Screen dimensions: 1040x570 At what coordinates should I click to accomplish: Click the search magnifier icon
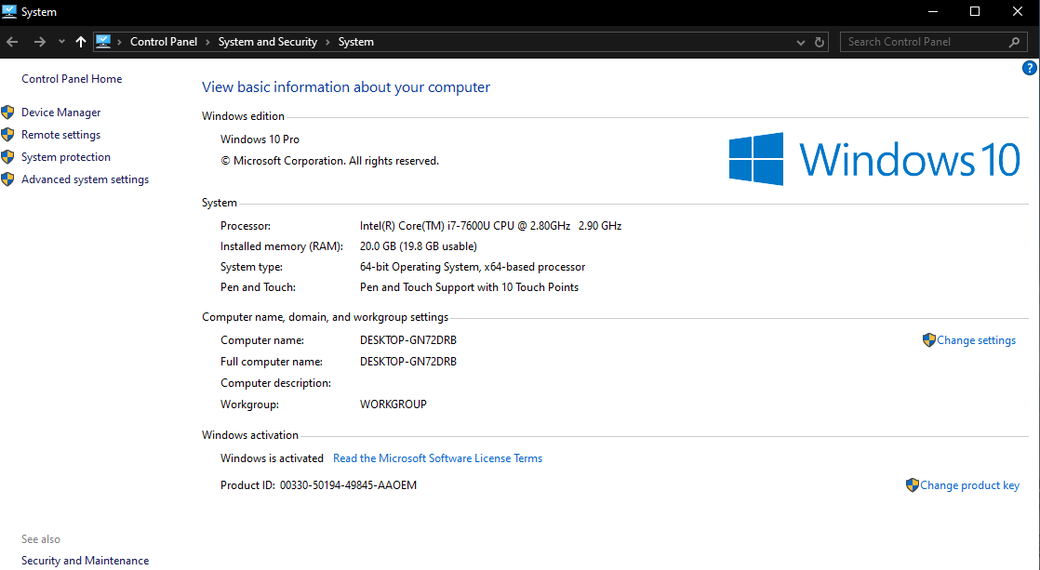point(1015,42)
